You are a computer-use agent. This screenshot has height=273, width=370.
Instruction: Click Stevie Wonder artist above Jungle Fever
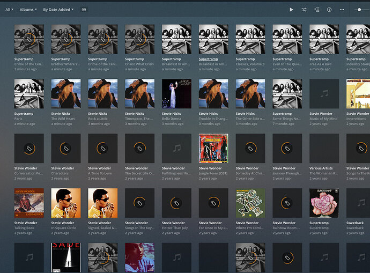coord(210,168)
